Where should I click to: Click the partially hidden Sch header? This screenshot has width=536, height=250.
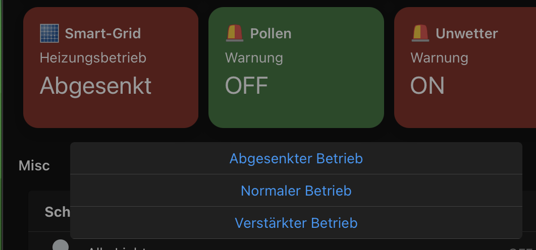58,212
